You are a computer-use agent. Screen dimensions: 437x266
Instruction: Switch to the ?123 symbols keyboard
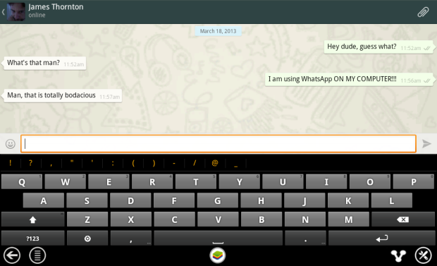pyautogui.click(x=33, y=238)
